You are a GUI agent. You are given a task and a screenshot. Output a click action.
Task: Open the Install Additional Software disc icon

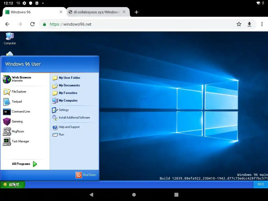(x=55, y=118)
